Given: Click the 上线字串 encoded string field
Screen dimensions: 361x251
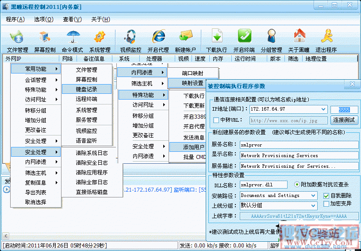Looking at the screenshot, I should (299, 216).
